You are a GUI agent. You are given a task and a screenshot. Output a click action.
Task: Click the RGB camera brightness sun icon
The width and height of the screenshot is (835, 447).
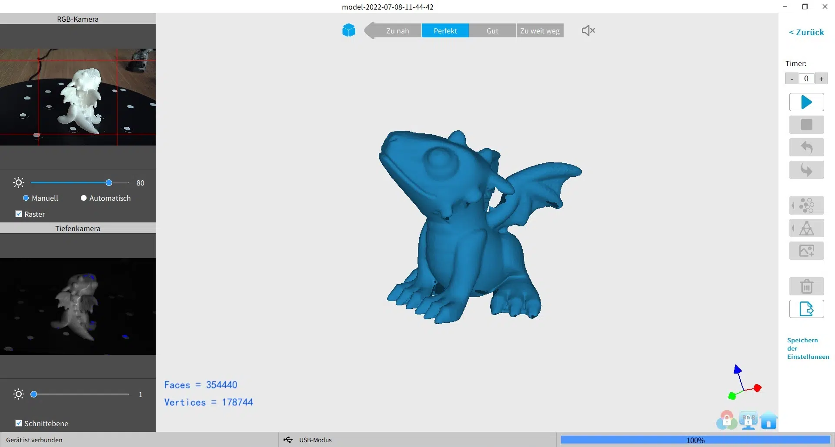(x=19, y=182)
